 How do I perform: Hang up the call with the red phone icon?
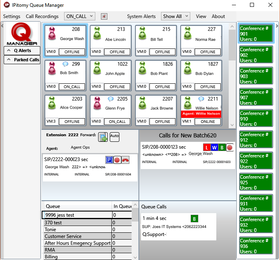[x=125, y=160]
